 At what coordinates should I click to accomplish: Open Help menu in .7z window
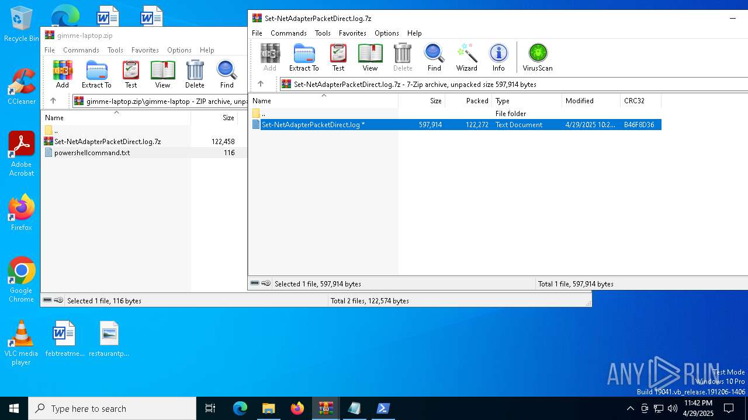(414, 33)
